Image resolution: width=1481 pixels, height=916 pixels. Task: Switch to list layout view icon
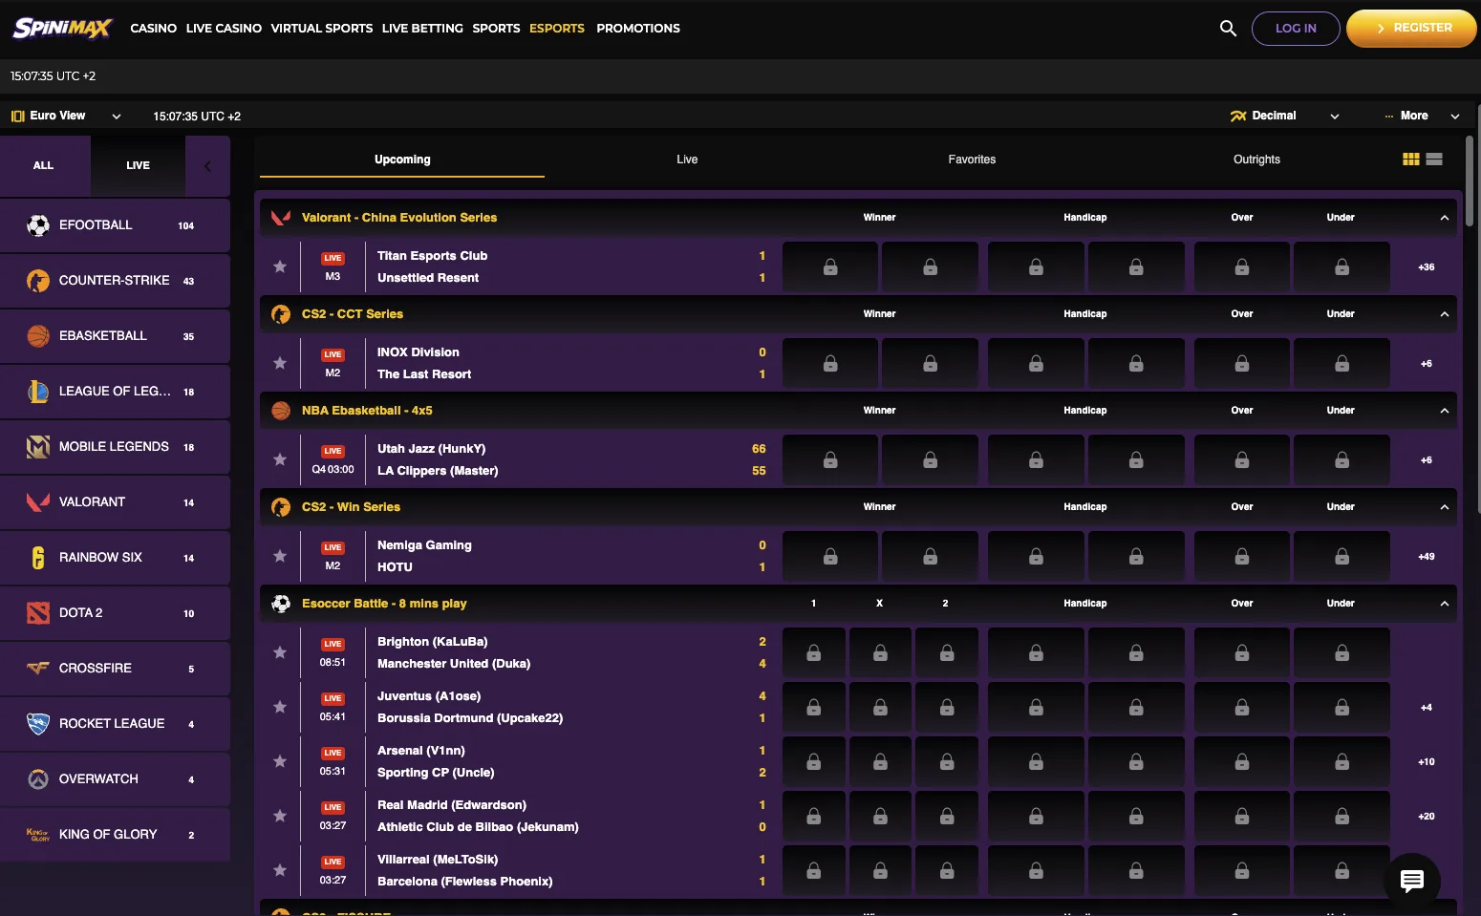pos(1434,160)
